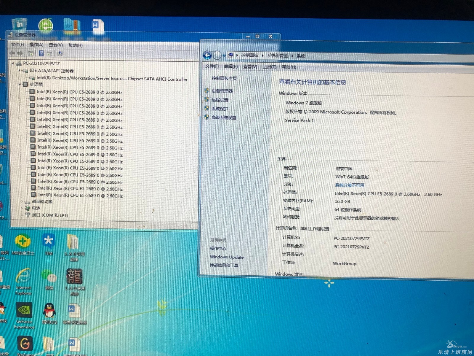This screenshot has height=356, width=474.
Task: Select the PC-20210729PVTZ computer node in the tree
Action: coord(41,63)
